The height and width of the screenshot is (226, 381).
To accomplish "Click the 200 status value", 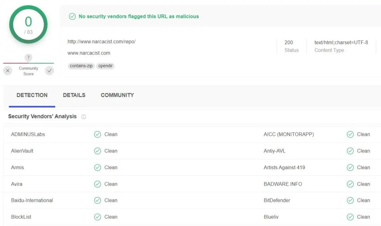I will [289, 42].
